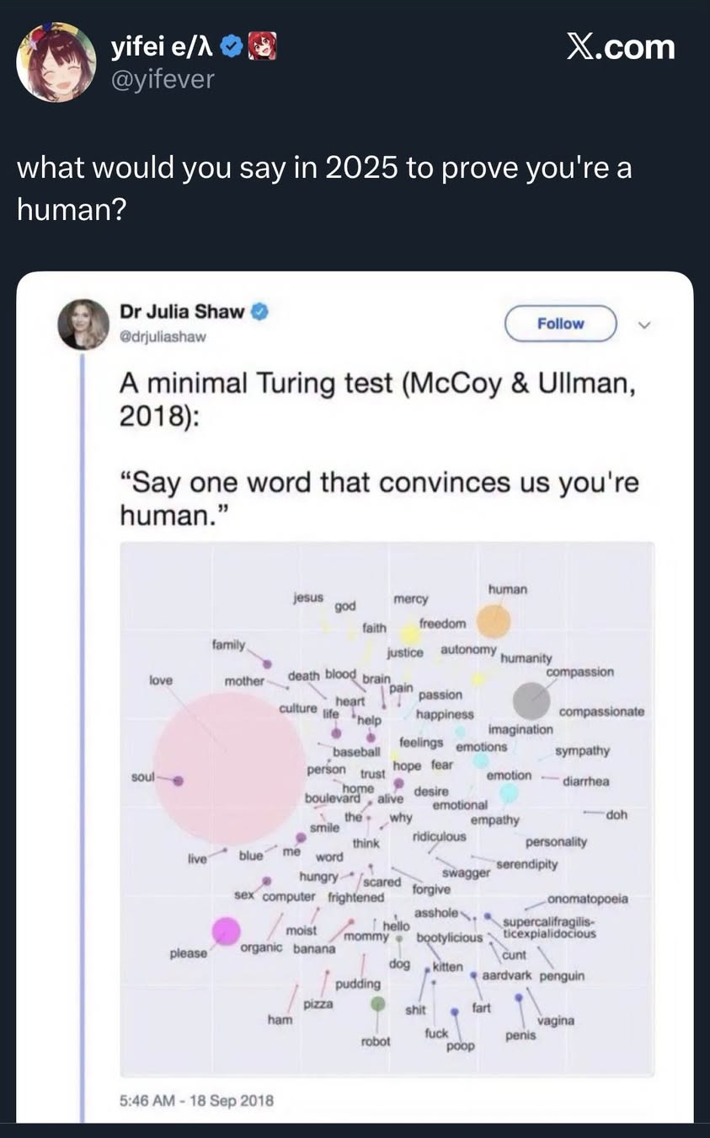Select the word 'robot' at the chart bottom
710x1138 pixels.
(x=376, y=1040)
